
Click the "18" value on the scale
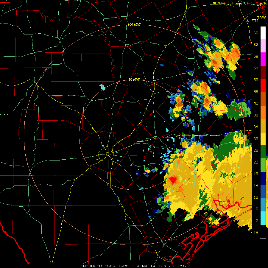[x=256, y=174]
